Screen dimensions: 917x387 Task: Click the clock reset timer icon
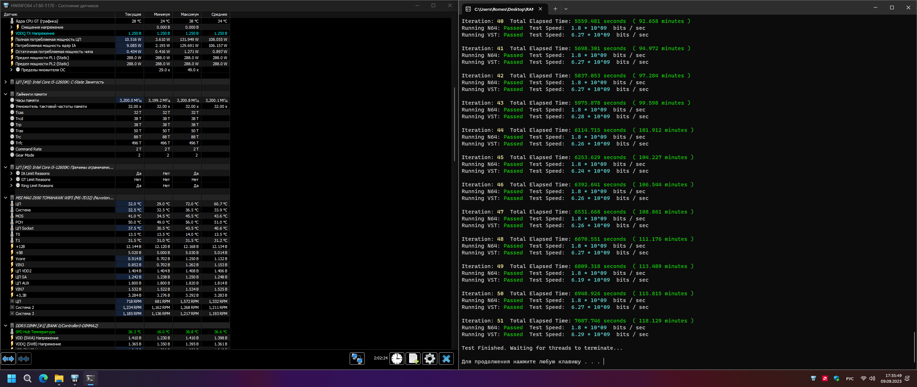coord(397,359)
